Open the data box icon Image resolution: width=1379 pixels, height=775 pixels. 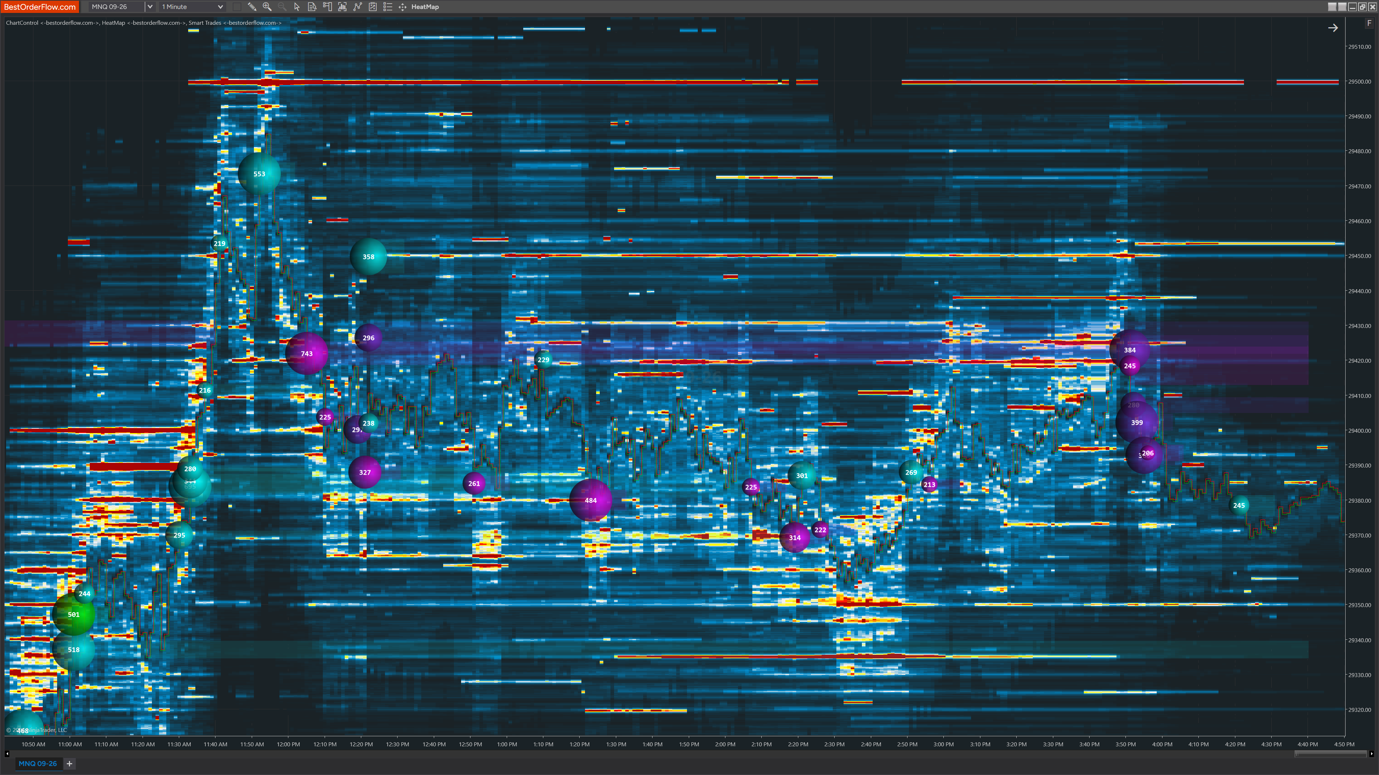312,7
